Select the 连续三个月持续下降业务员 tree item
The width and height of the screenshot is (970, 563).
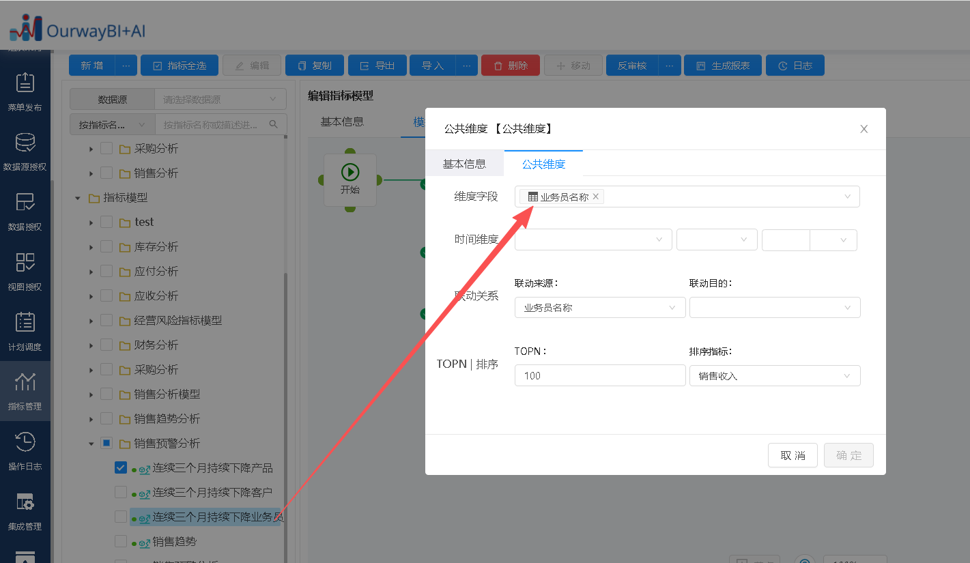pos(205,517)
